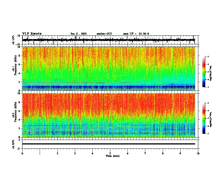Click the "Time (min)" axis label
223x172 pixels.
113,156
